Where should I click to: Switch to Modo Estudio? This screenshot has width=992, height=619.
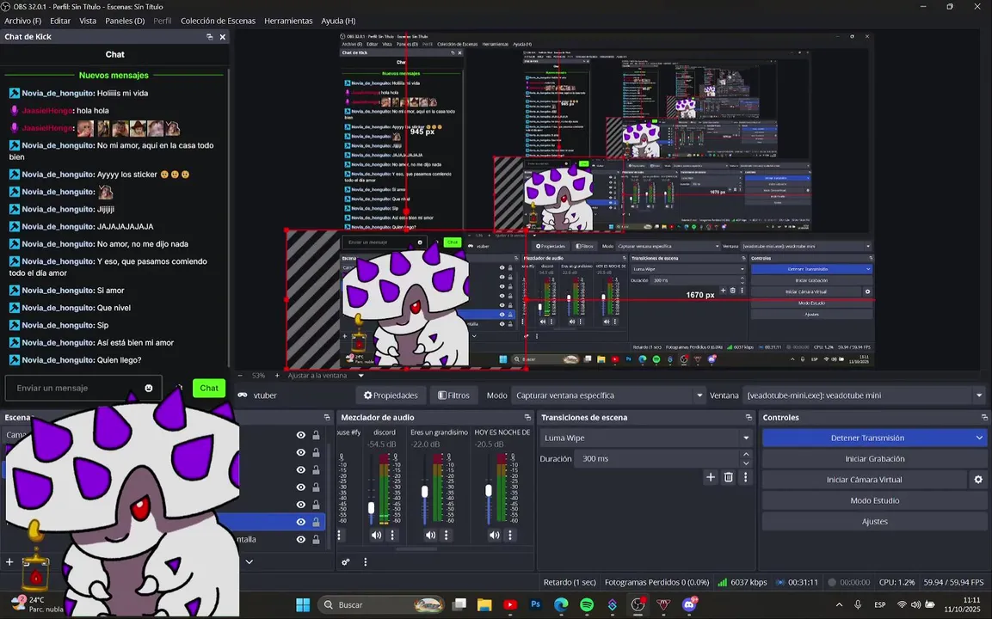[874, 500]
